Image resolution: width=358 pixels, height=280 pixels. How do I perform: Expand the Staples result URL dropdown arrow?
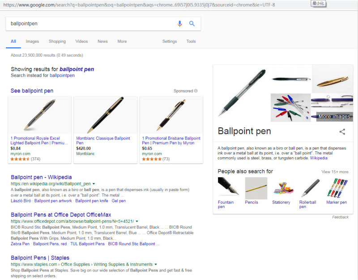point(156,264)
